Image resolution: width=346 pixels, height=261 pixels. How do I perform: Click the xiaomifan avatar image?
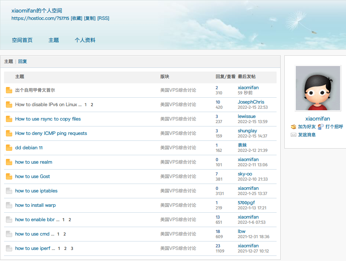point(318,88)
